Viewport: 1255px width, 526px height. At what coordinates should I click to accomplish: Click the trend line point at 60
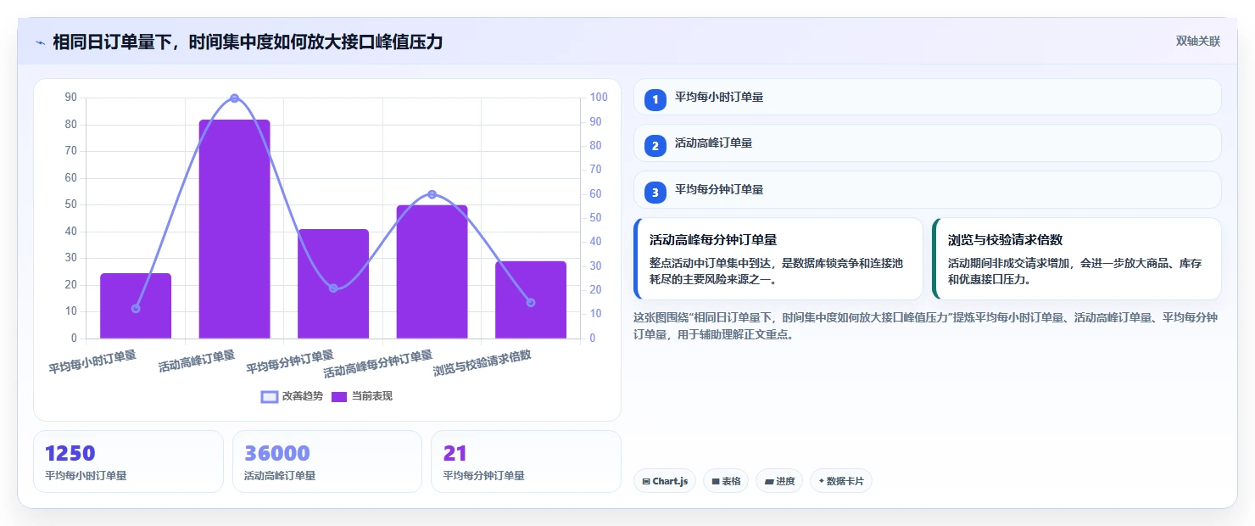432,194
